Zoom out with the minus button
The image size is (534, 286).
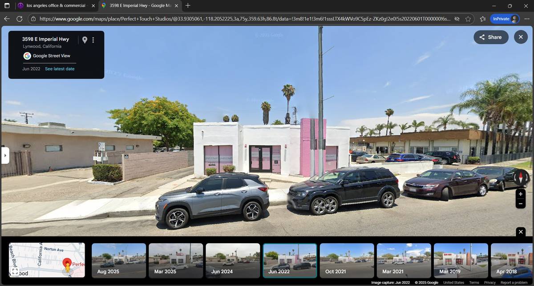point(520,204)
